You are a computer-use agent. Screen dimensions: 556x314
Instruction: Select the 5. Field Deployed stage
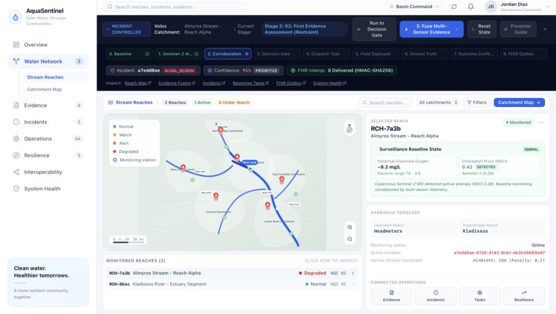click(375, 54)
